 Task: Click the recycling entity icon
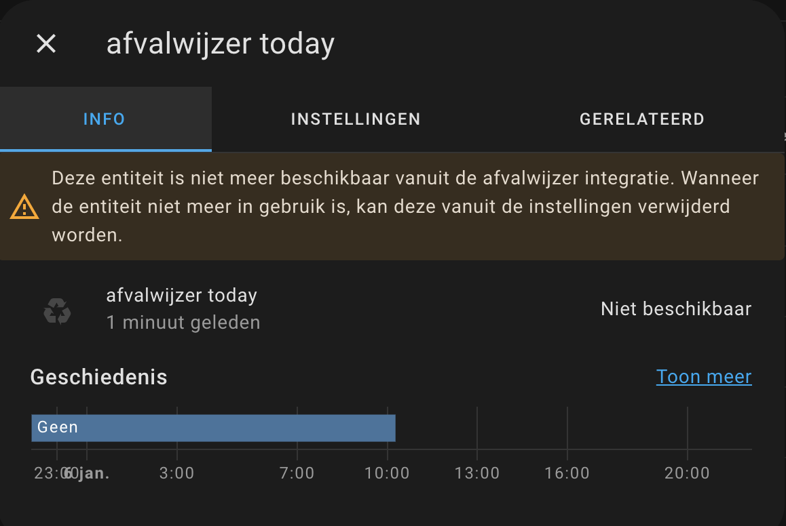[57, 311]
